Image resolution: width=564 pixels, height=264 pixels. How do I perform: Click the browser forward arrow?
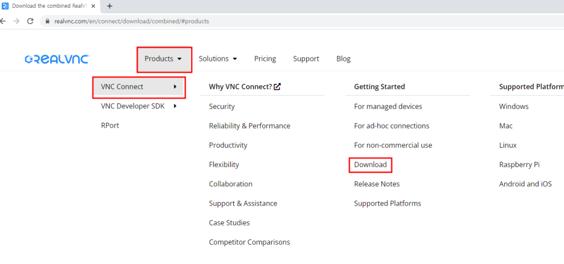tap(16, 21)
